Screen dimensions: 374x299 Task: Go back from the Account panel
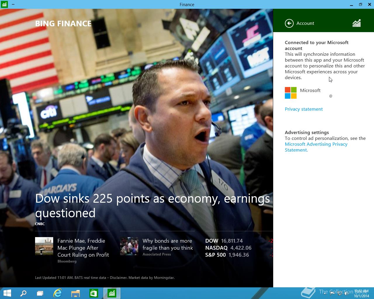click(289, 23)
